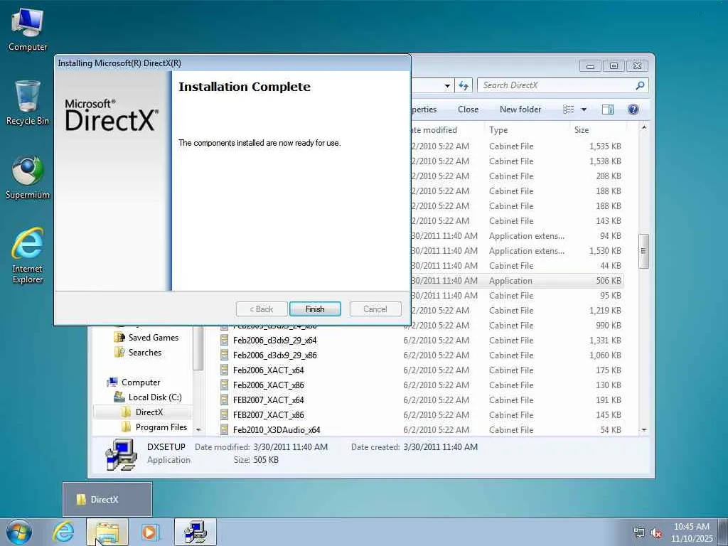The height and width of the screenshot is (546, 728).
Task: Click Close in the Explorer toolbar
Action: coord(468,109)
